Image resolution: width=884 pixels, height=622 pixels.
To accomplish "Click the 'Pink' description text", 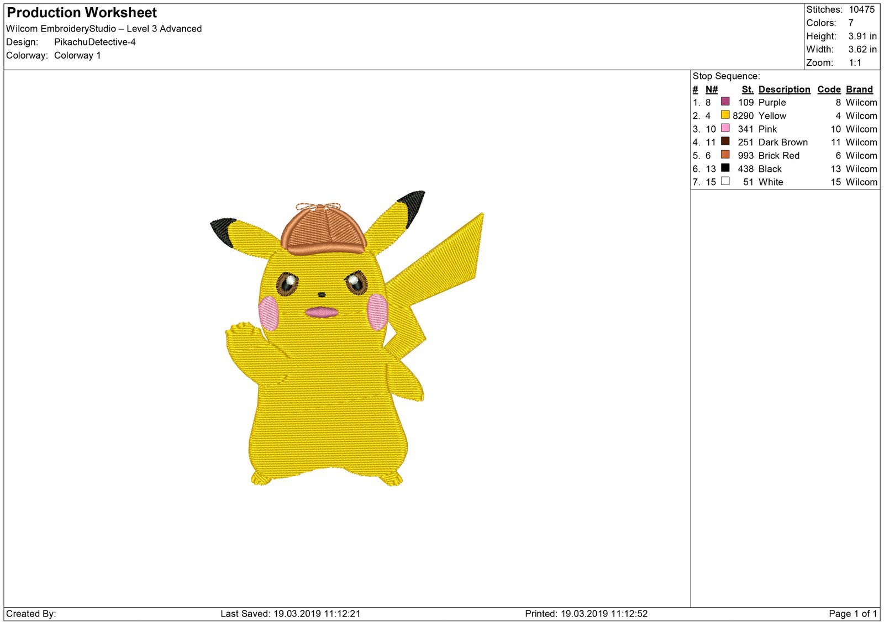I will pos(767,129).
